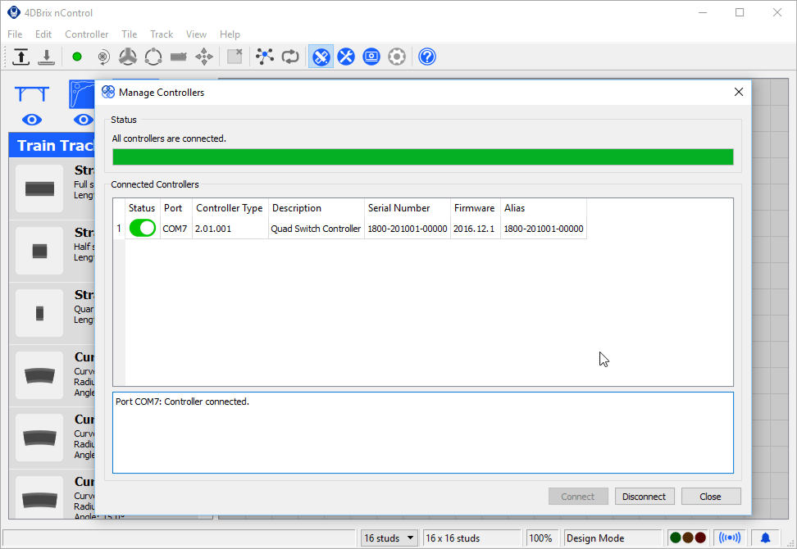Click the 16 x 16 studs status field
Image resolution: width=797 pixels, height=549 pixels.
coord(471,538)
